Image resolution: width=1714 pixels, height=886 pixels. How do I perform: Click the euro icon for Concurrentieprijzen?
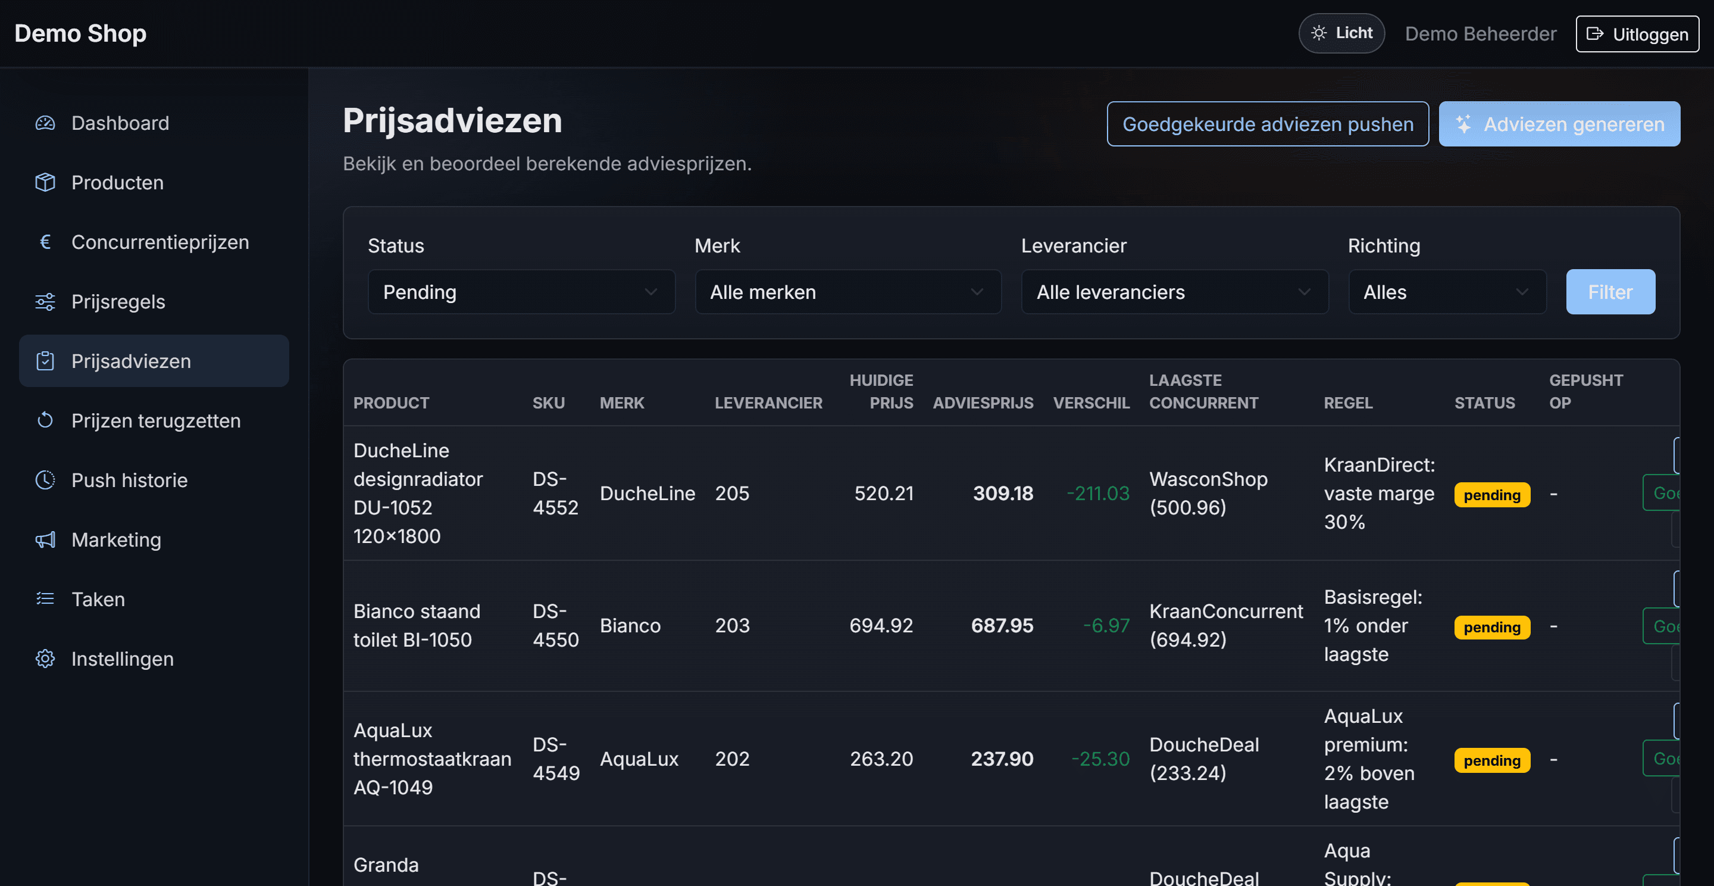[x=45, y=242]
